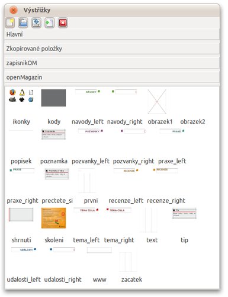Expand the Zkopírované položky section
The height and width of the screenshot is (297, 228).
[112, 49]
